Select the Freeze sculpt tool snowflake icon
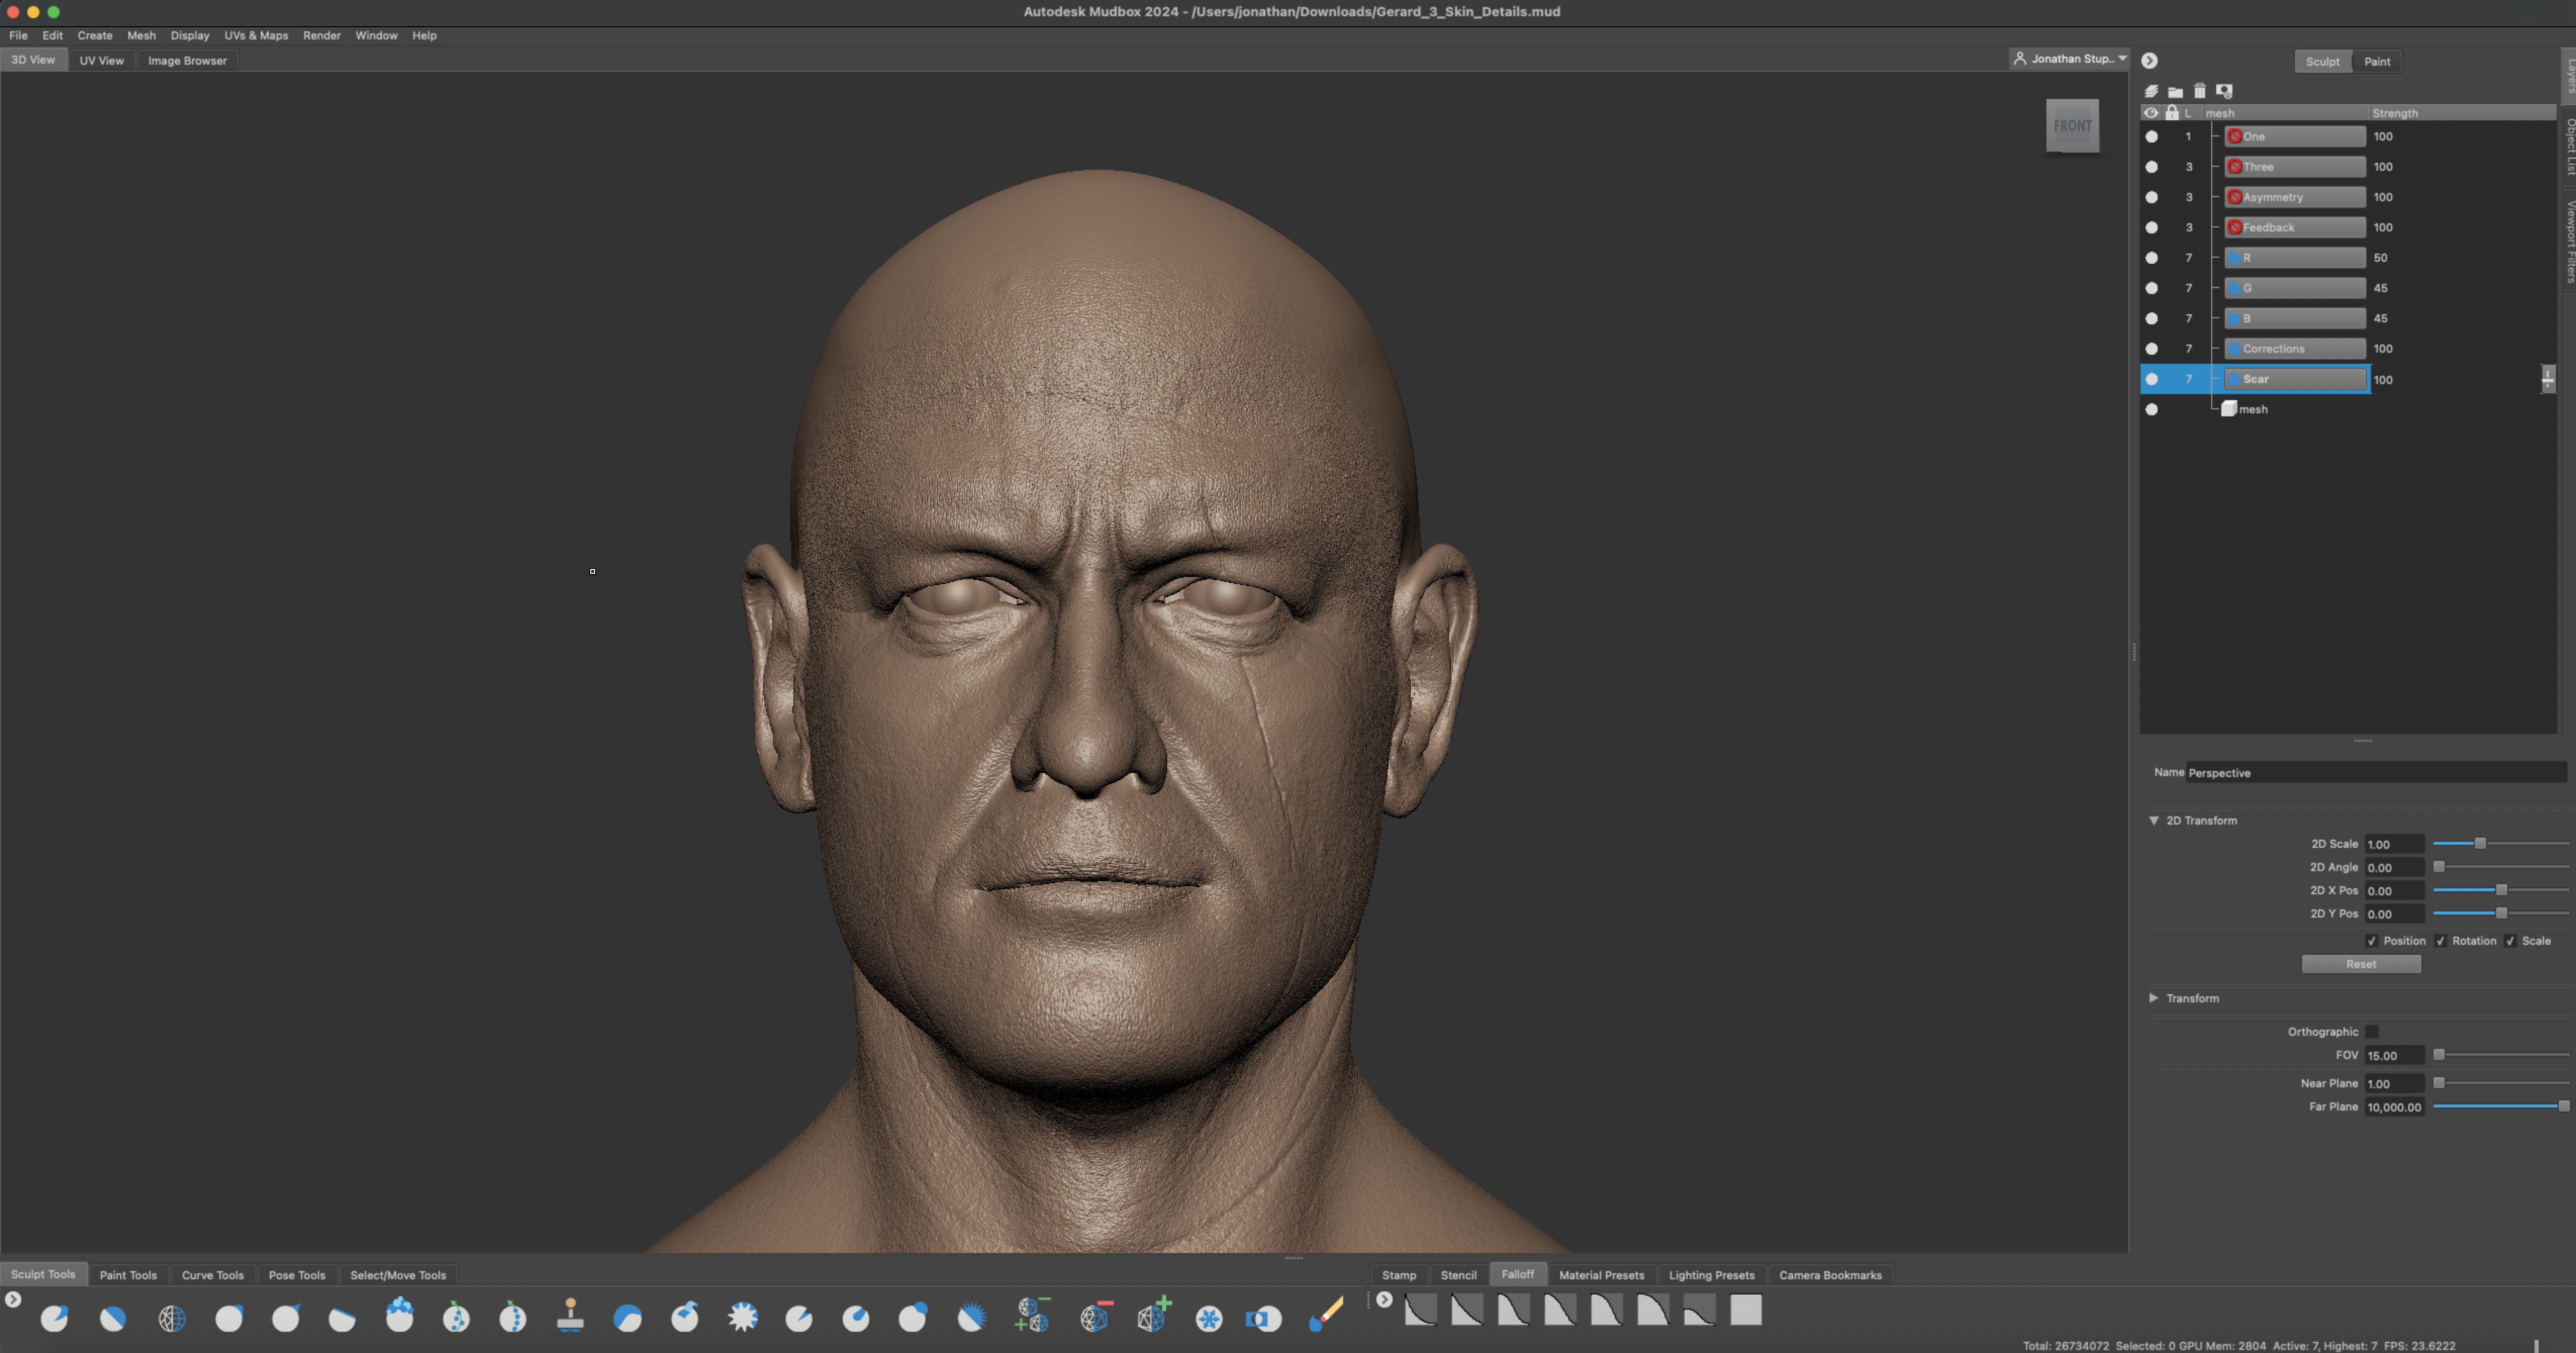 (1208, 1318)
